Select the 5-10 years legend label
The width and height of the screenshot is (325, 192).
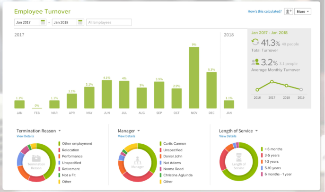(x=273, y=168)
